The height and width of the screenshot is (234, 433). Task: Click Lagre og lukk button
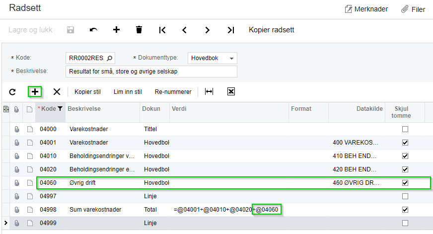pyautogui.click(x=30, y=30)
